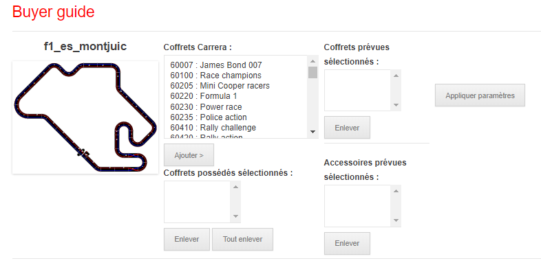Choose 60205 : Mini Cooper racers
The image size is (541, 263).
(220, 86)
